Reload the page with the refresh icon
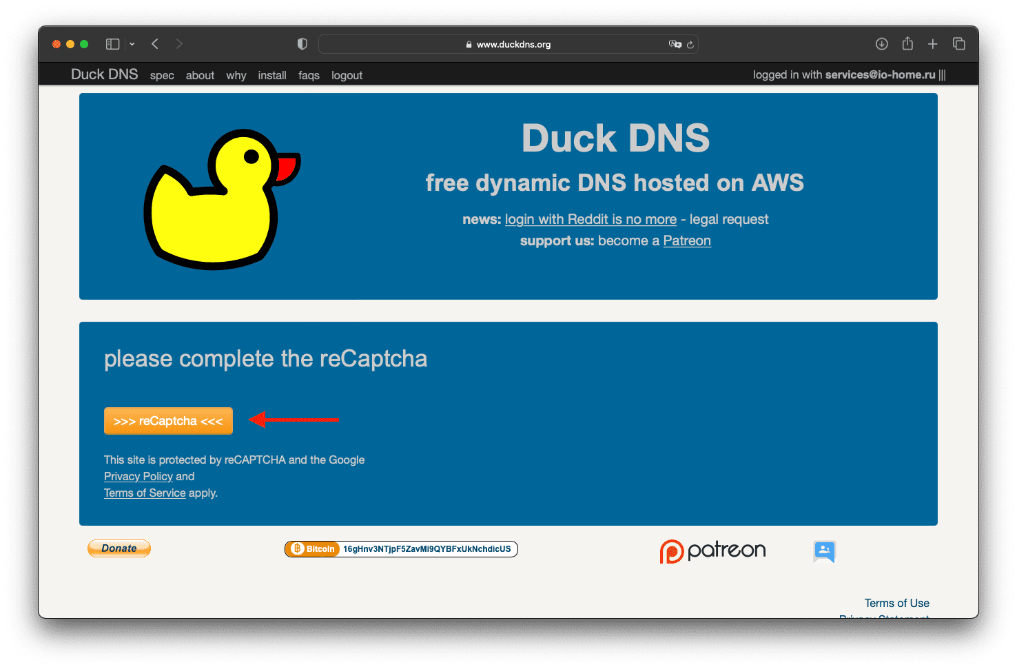 [690, 44]
